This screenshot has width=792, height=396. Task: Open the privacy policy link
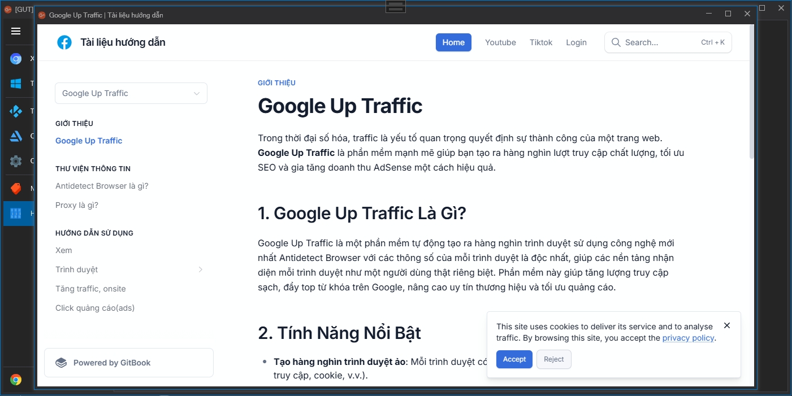point(688,338)
